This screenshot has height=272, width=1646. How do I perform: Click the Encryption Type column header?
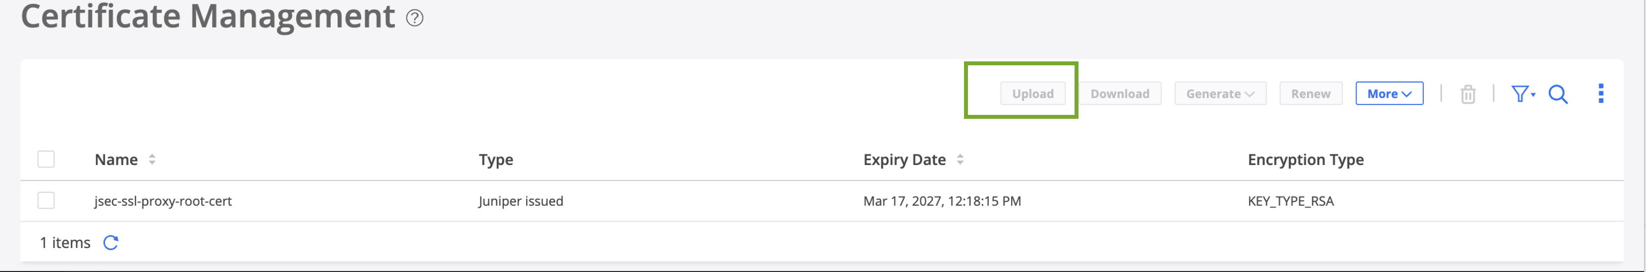click(x=1305, y=160)
